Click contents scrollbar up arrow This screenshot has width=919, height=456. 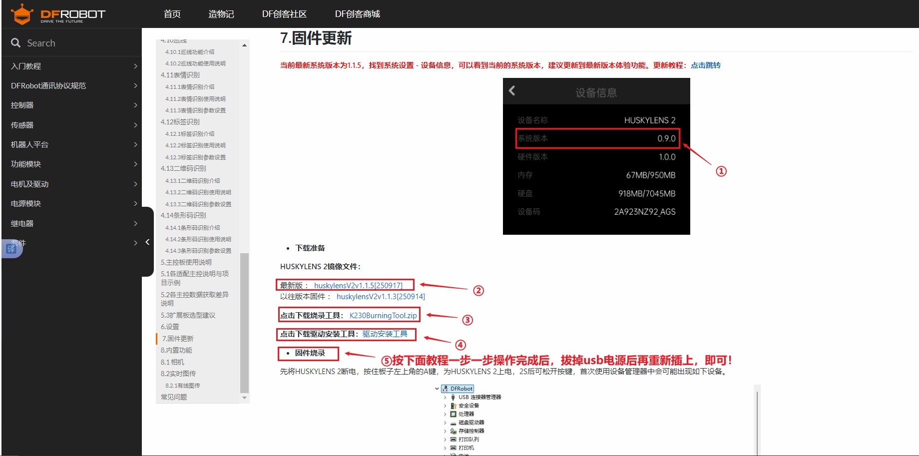click(x=244, y=45)
